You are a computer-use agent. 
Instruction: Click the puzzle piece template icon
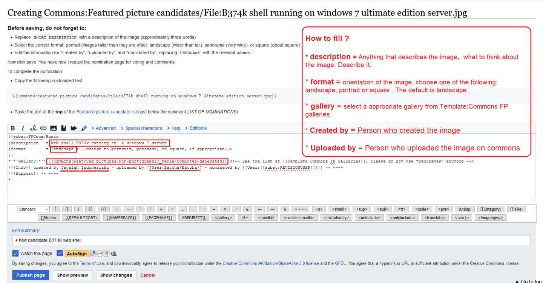coord(74,128)
